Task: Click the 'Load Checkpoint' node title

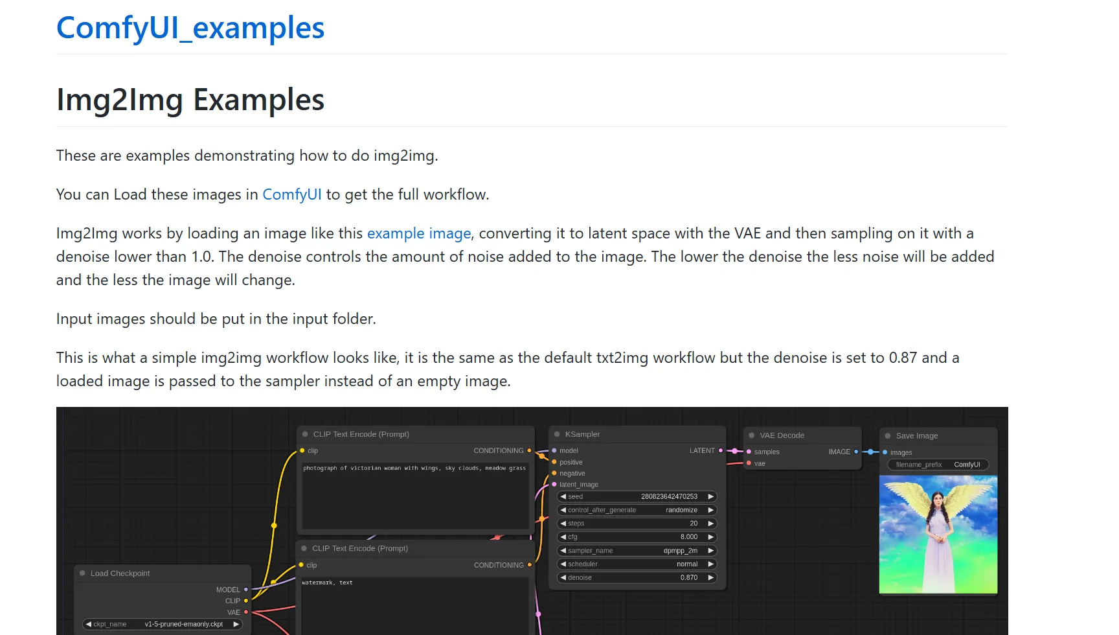Action: (x=120, y=573)
